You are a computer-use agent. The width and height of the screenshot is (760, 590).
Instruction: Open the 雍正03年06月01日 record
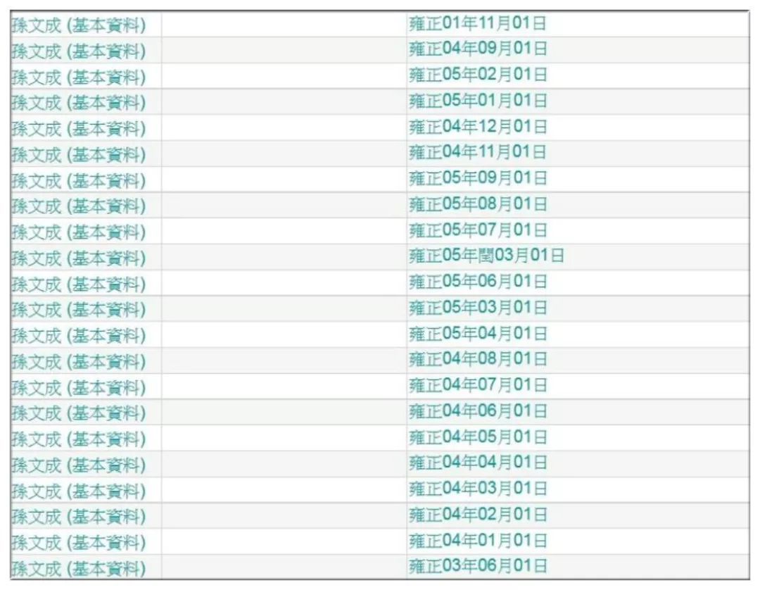tap(478, 567)
